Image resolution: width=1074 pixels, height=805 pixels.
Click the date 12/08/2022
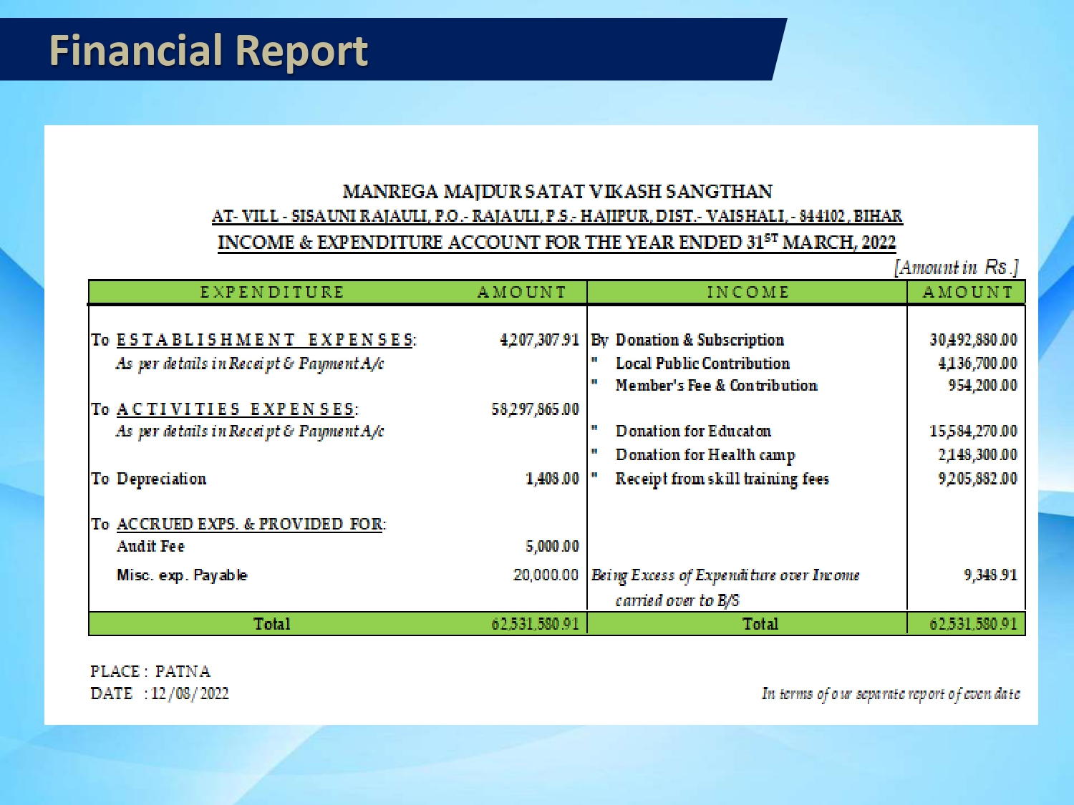point(190,693)
